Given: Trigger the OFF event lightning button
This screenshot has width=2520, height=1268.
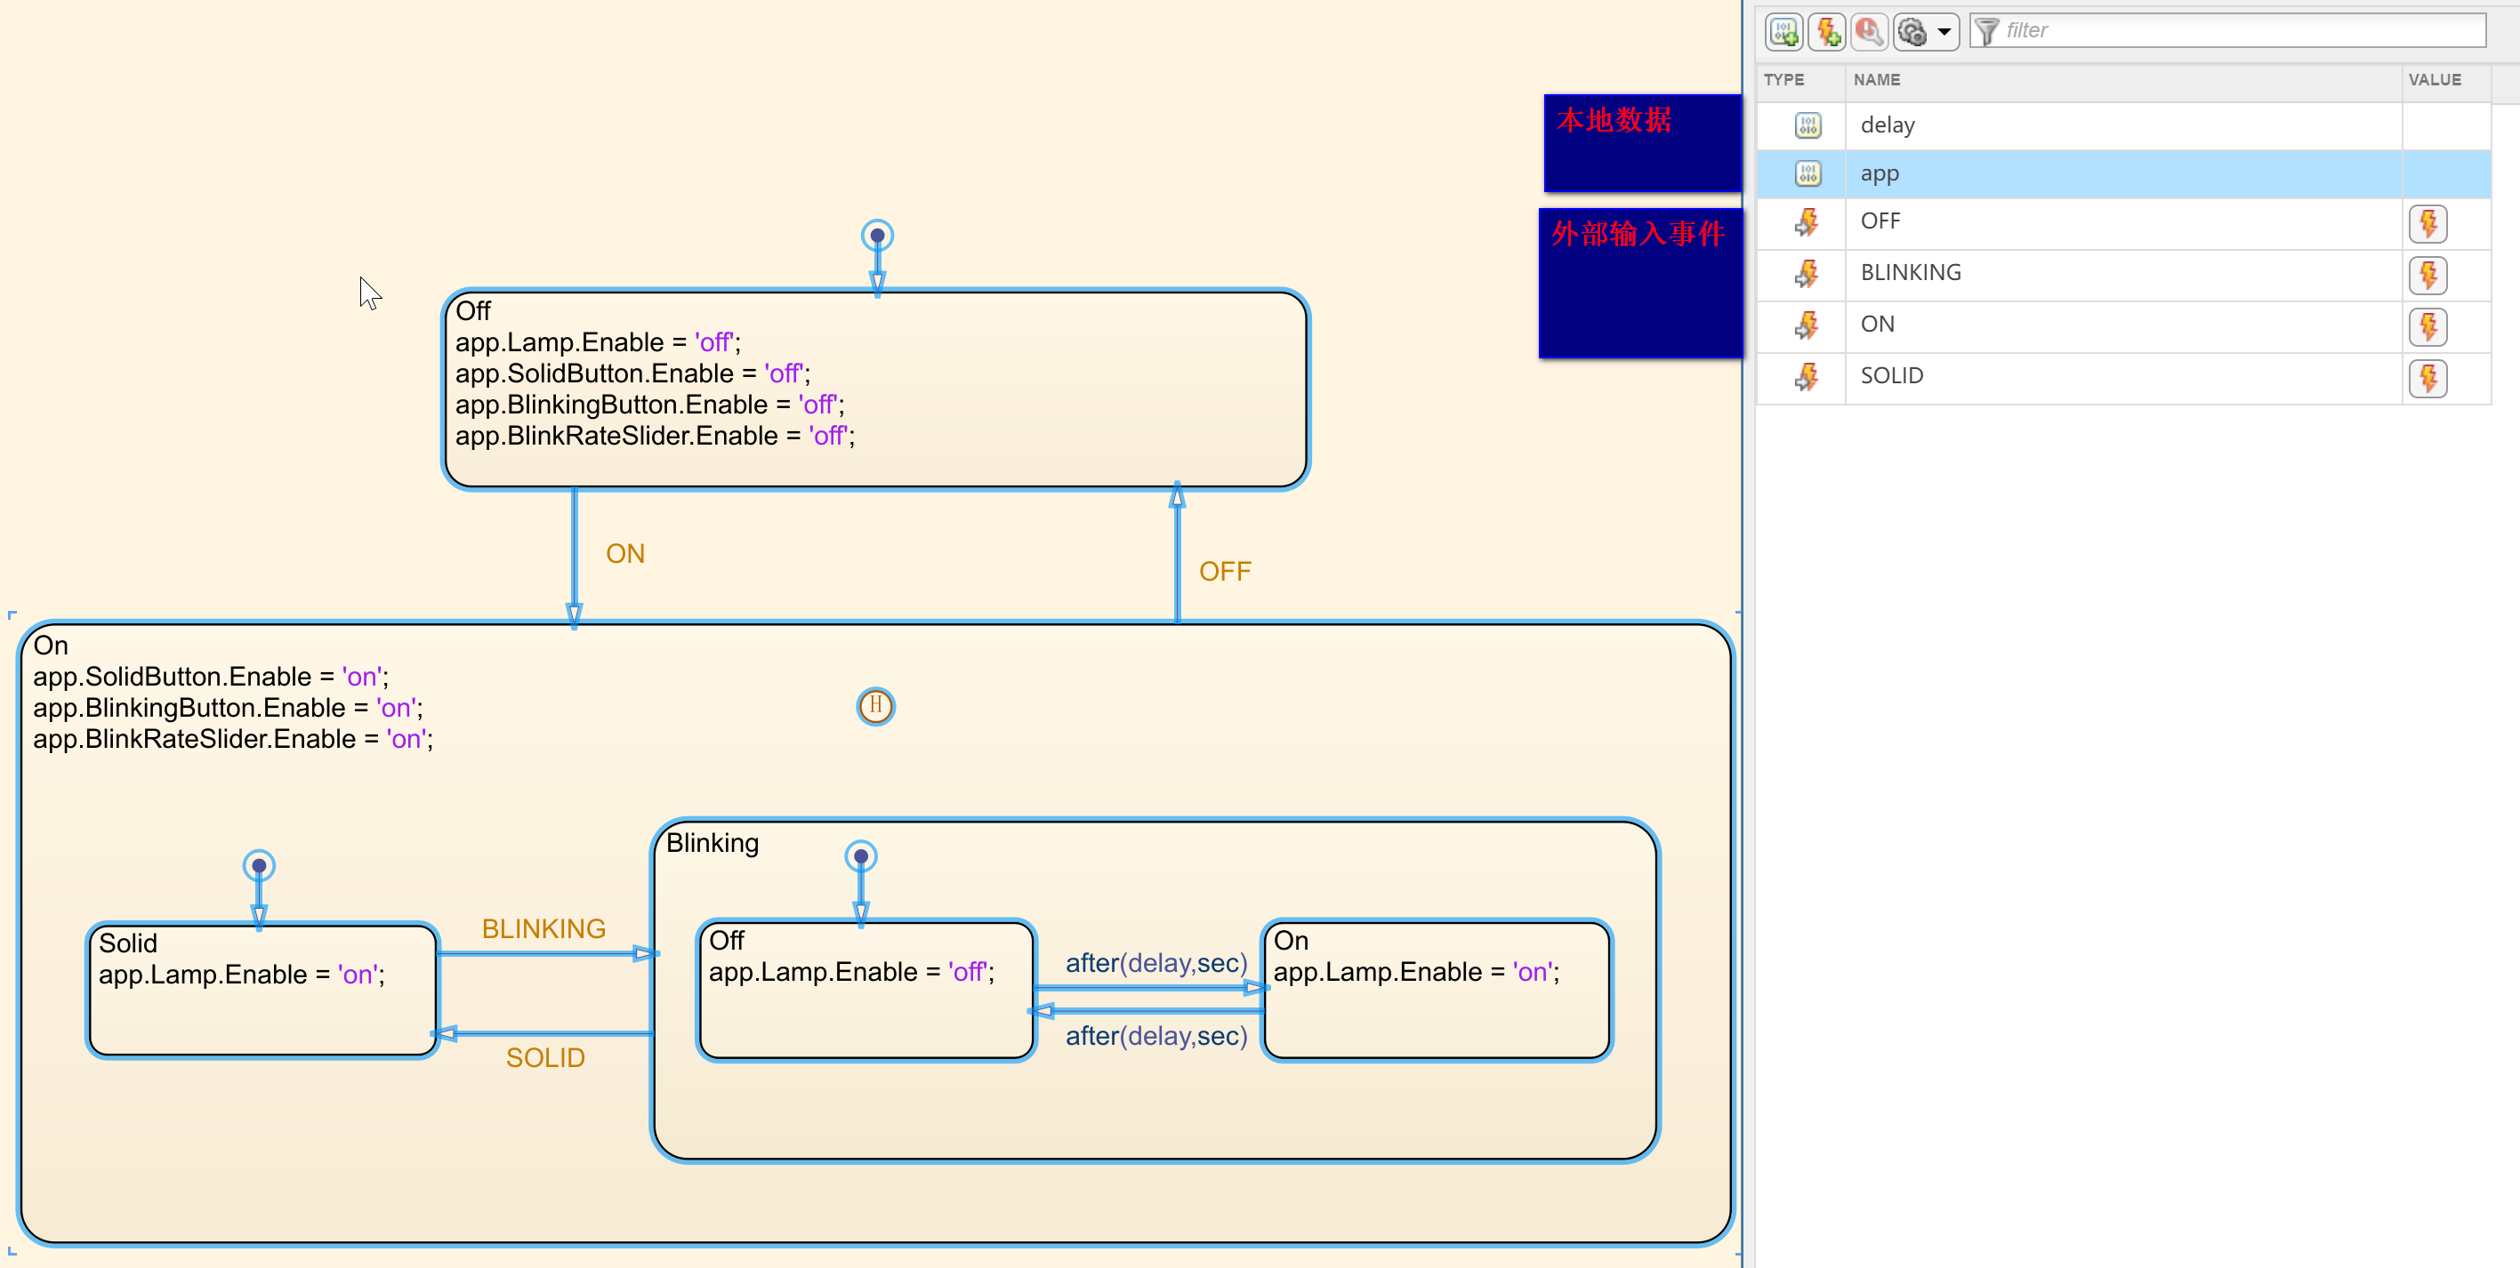Looking at the screenshot, I should [x=2429, y=223].
